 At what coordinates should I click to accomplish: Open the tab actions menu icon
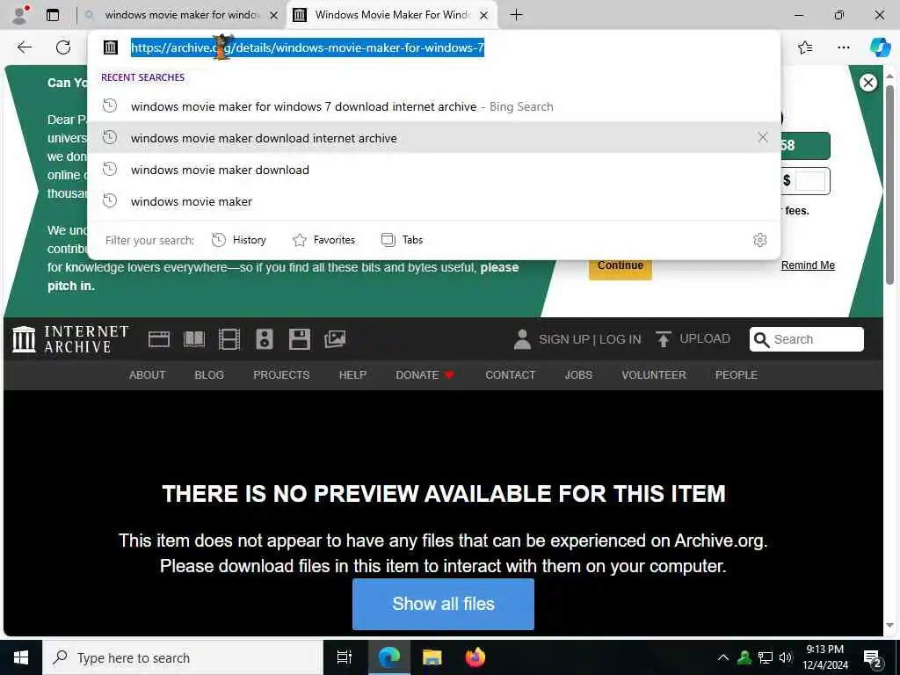pos(53,15)
